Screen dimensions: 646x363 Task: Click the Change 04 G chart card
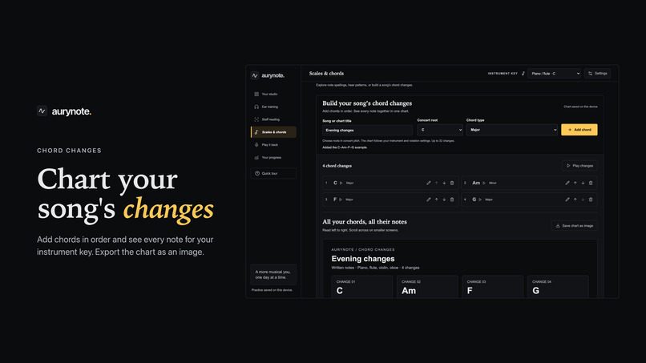pos(558,287)
